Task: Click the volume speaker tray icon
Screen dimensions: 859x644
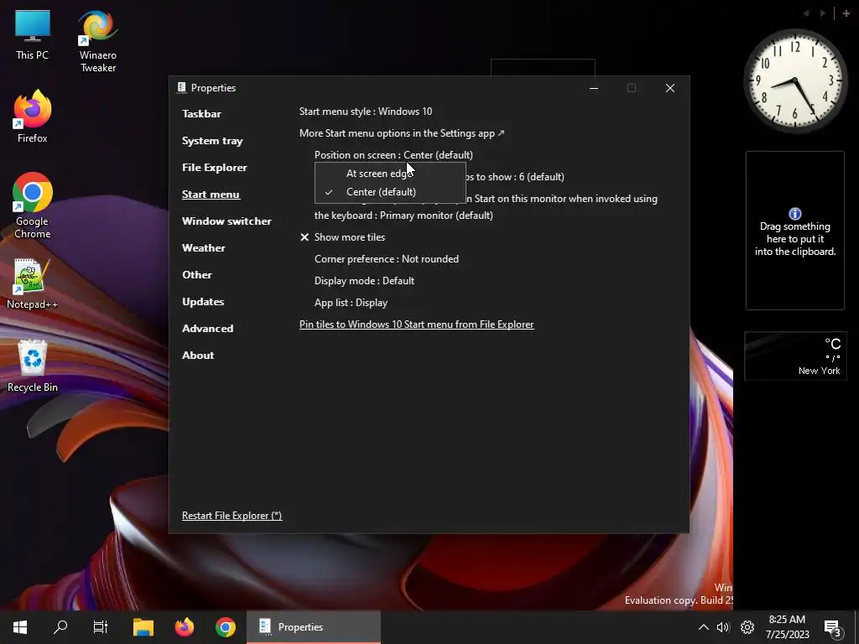Action: 723,627
